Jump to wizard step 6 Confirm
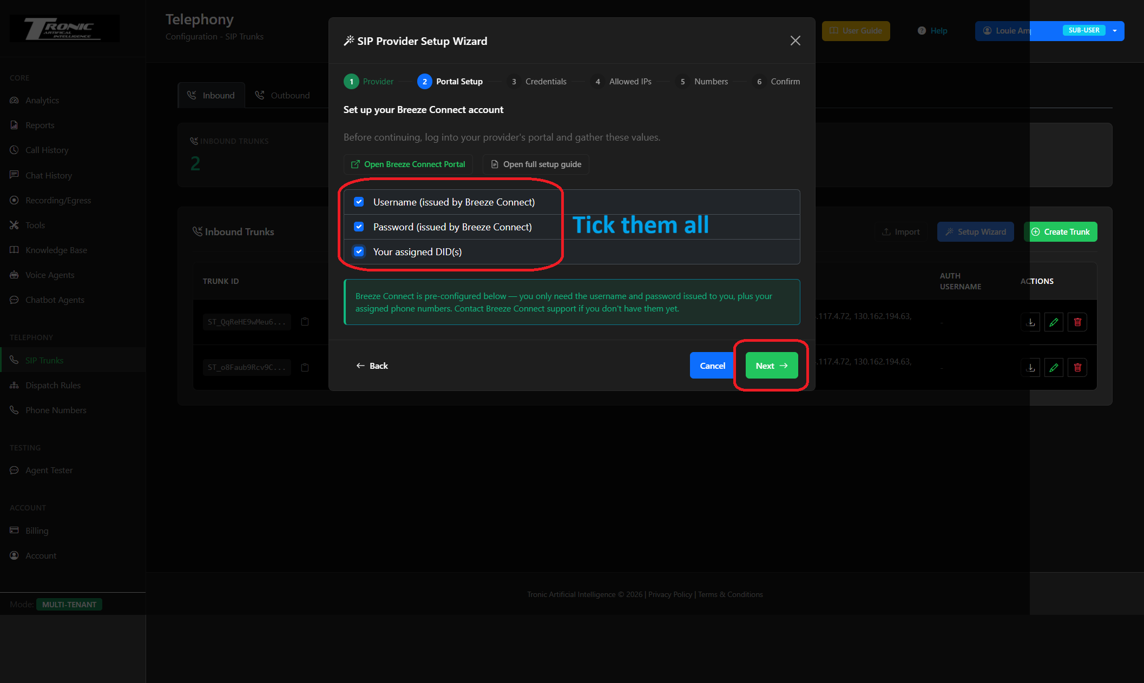Screen dimensions: 1144x683 pos(777,82)
